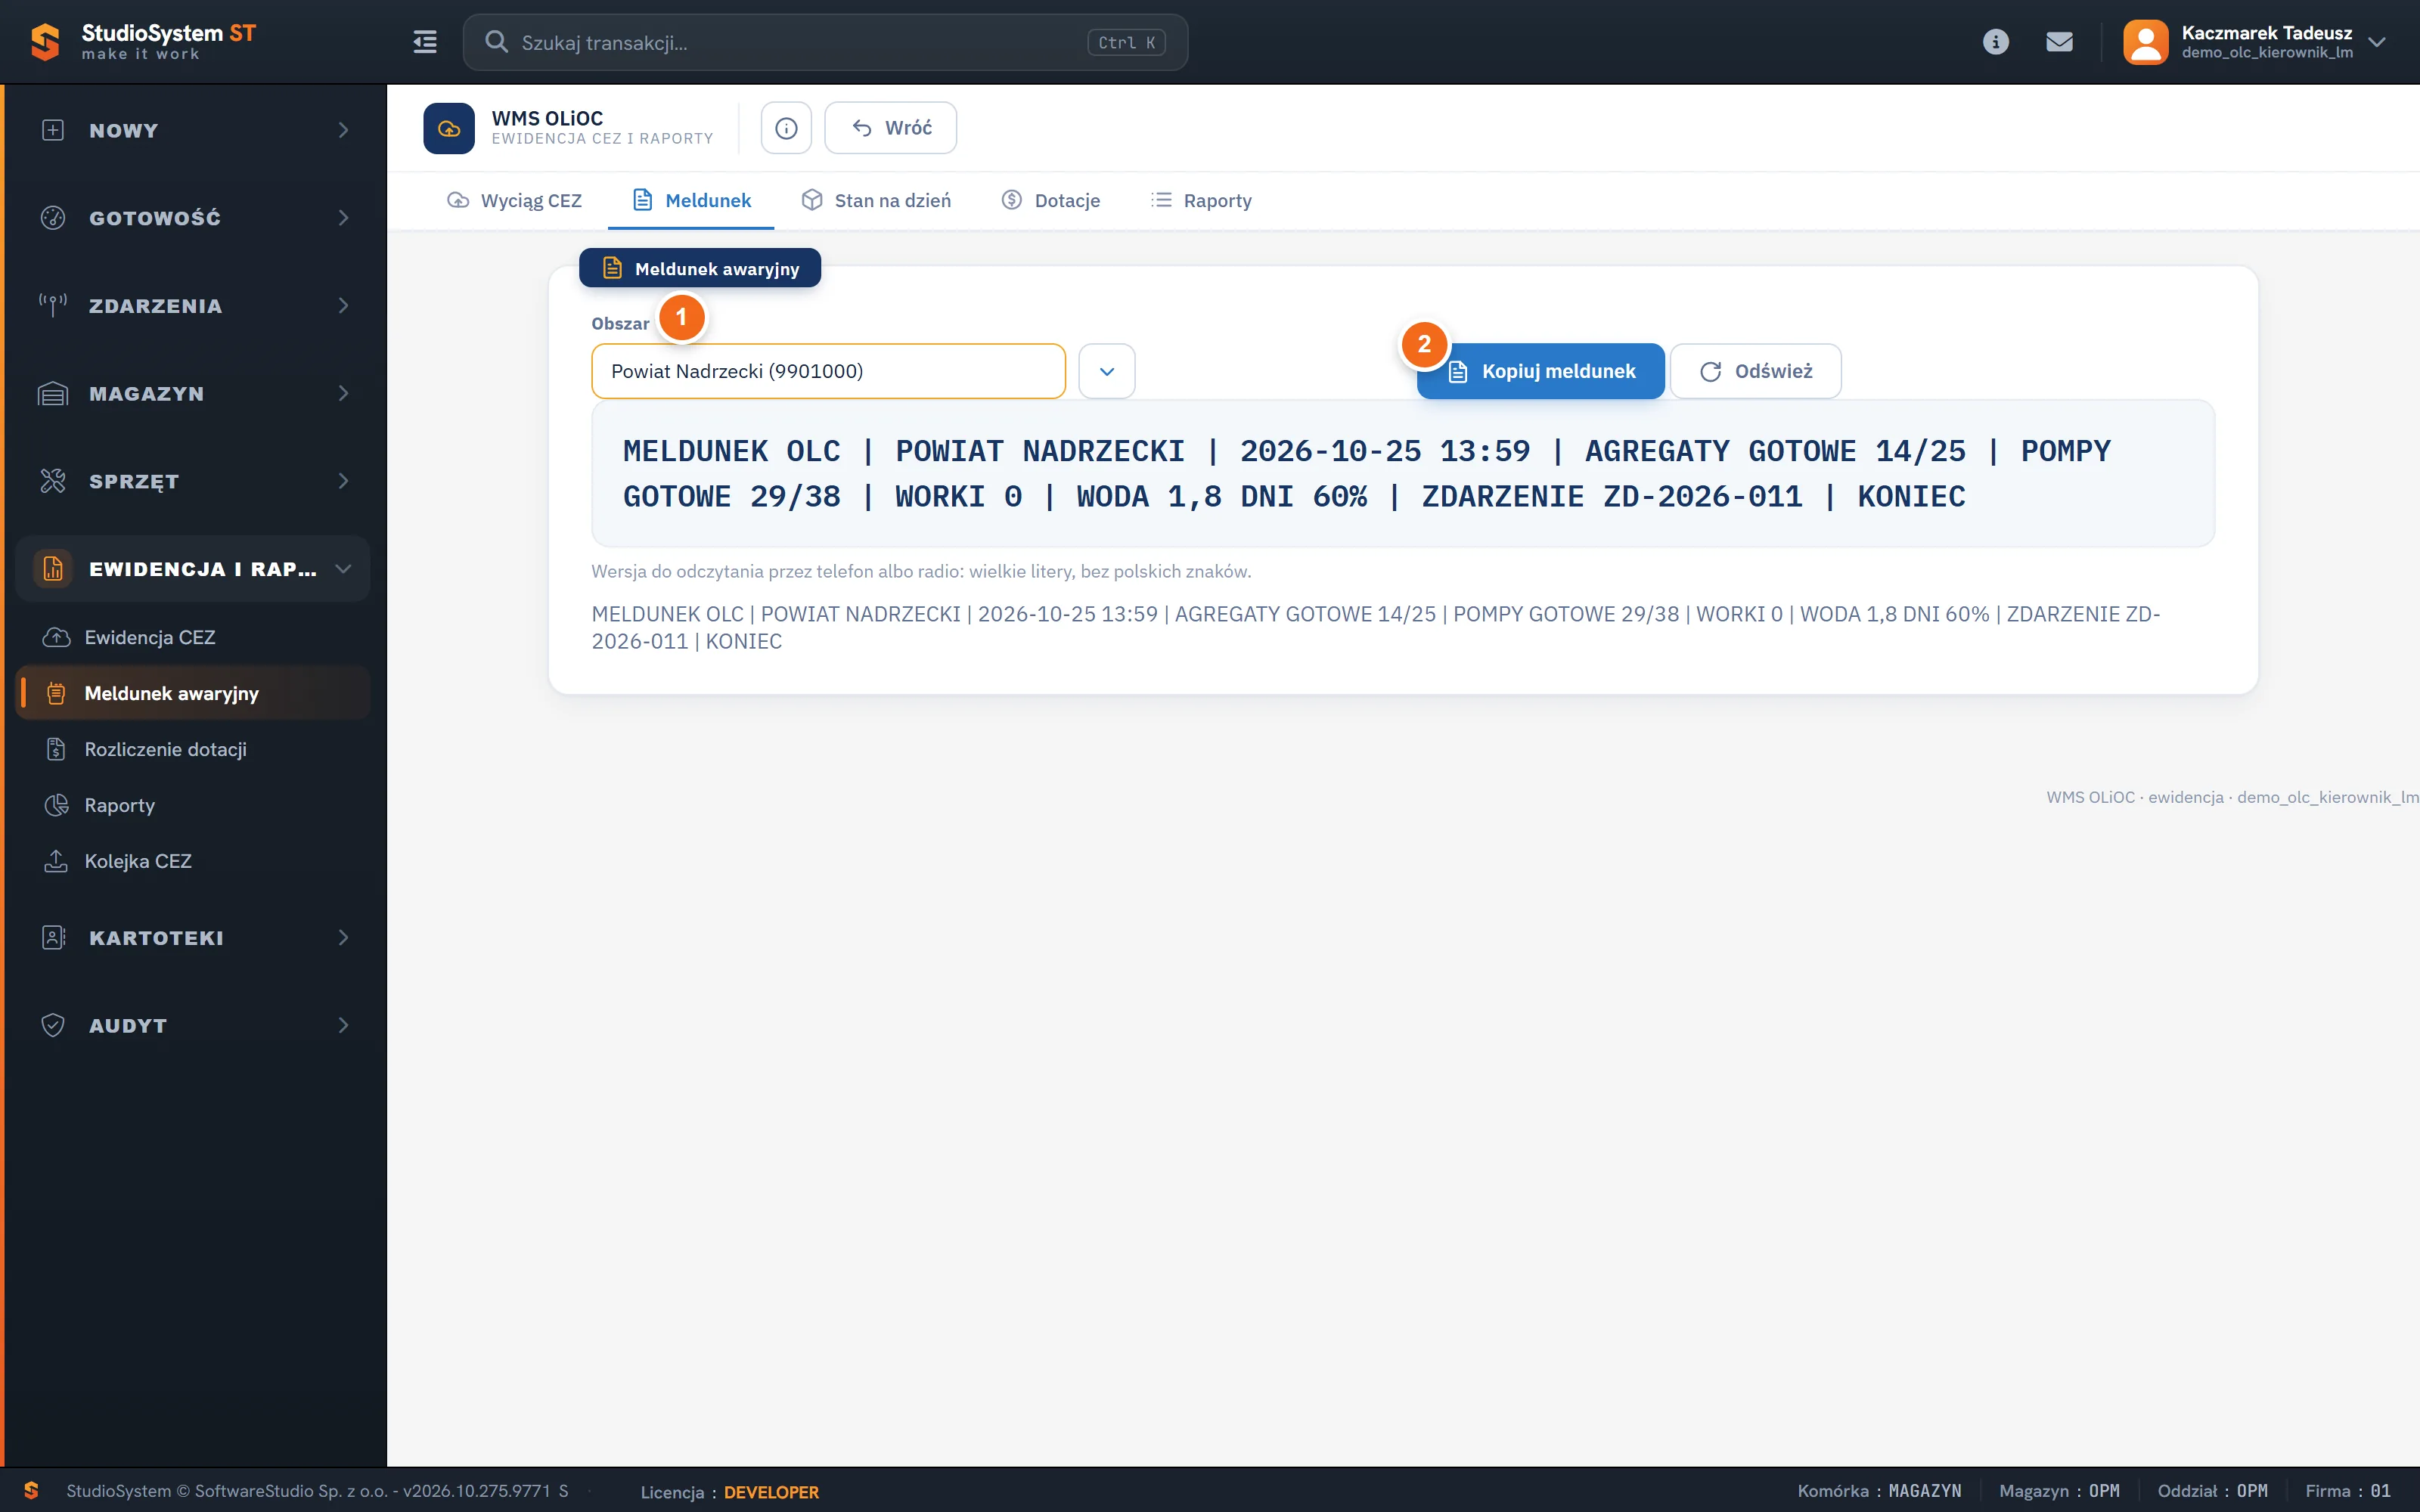Click the circled info button beside Wróć
Viewport: 2420px width, 1512px height.
(x=786, y=128)
